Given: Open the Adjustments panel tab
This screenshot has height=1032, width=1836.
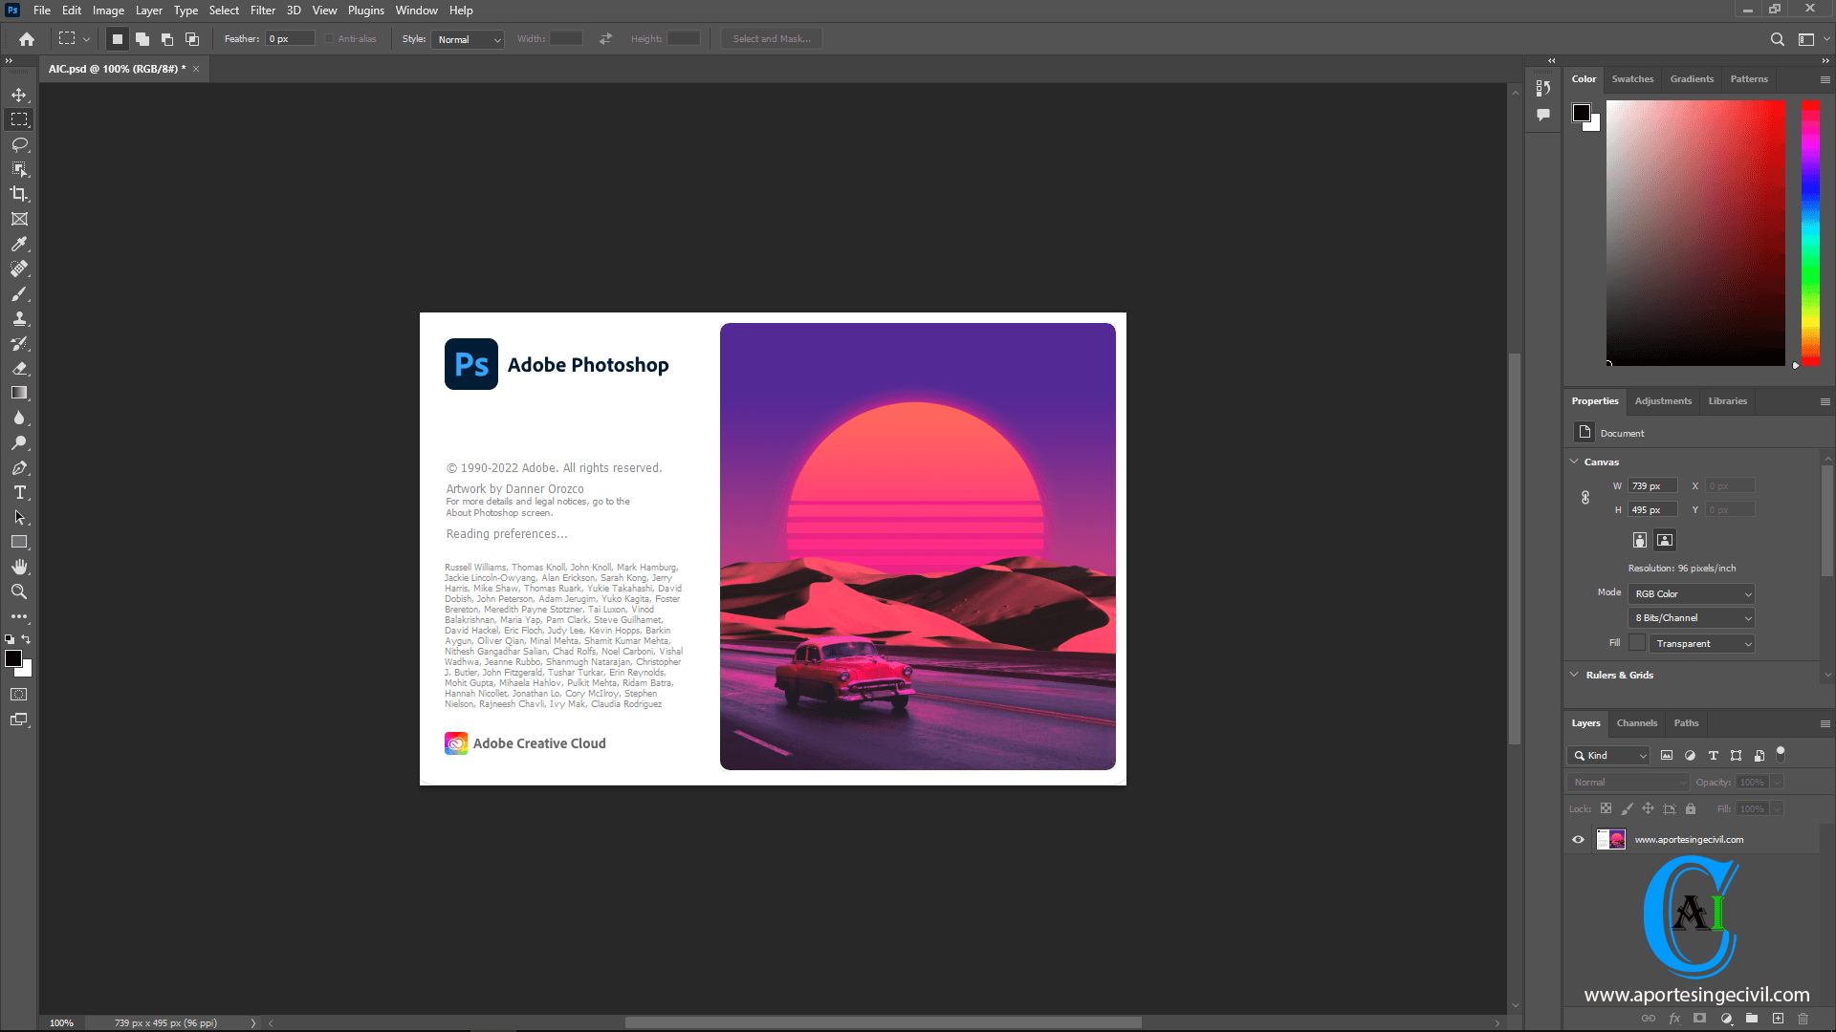Looking at the screenshot, I should [x=1662, y=400].
